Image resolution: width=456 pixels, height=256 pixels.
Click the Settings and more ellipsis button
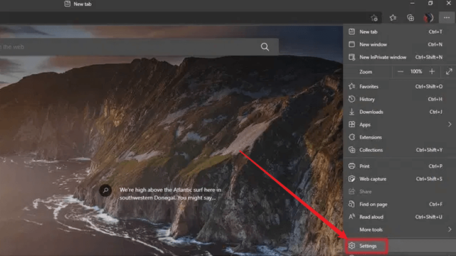[446, 18]
